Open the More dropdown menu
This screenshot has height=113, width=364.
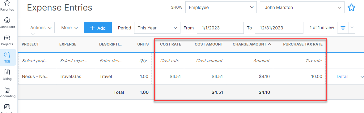coord(69,28)
